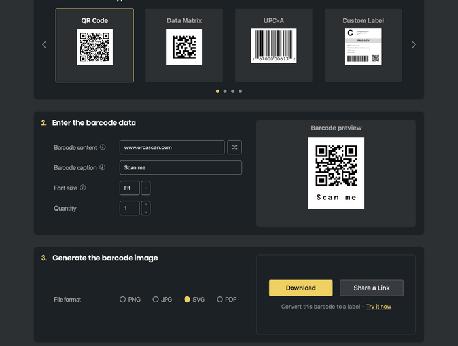This screenshot has width=458, height=346.
Task: Jump to first carousel page dot
Action: tap(217, 91)
